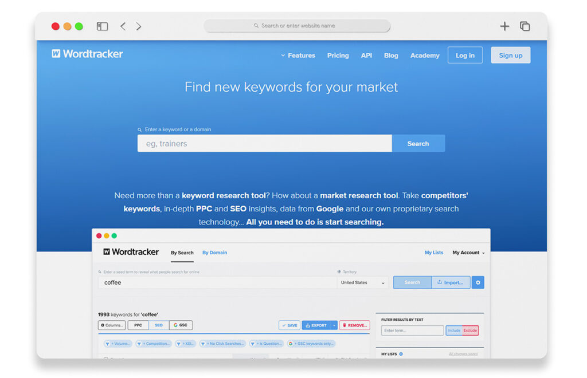Click the red Remove button
Screen dimensions: 587x378
click(355, 325)
